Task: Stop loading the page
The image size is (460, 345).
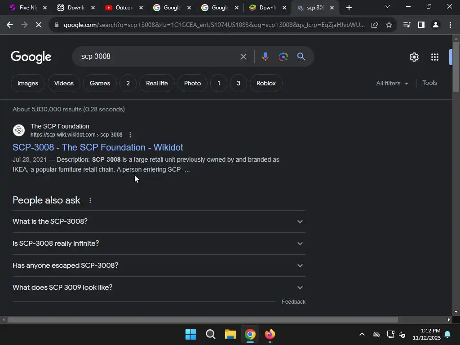Action: tap(39, 25)
